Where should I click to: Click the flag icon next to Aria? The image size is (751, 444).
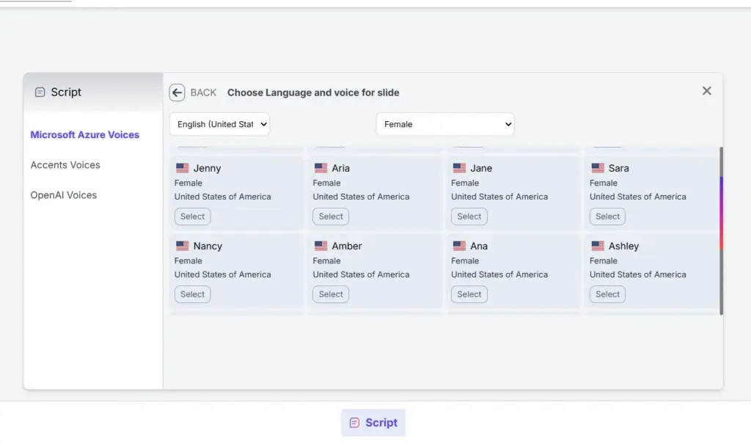[320, 167]
